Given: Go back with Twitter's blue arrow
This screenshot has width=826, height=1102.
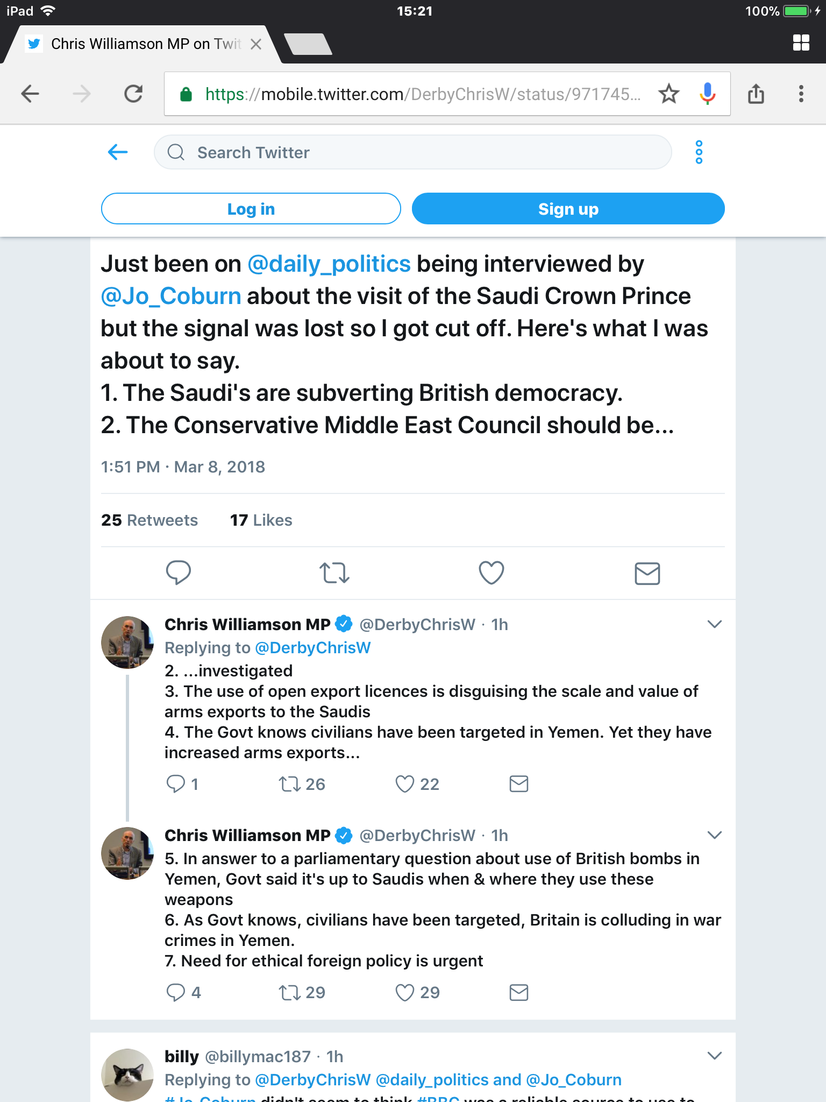Looking at the screenshot, I should [118, 152].
